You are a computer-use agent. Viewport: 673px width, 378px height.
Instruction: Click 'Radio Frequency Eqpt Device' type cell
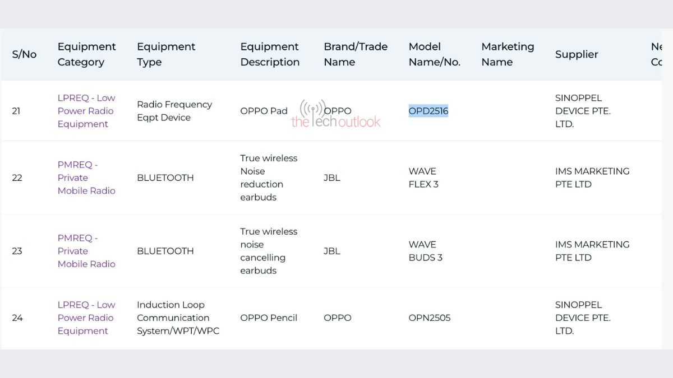click(174, 111)
